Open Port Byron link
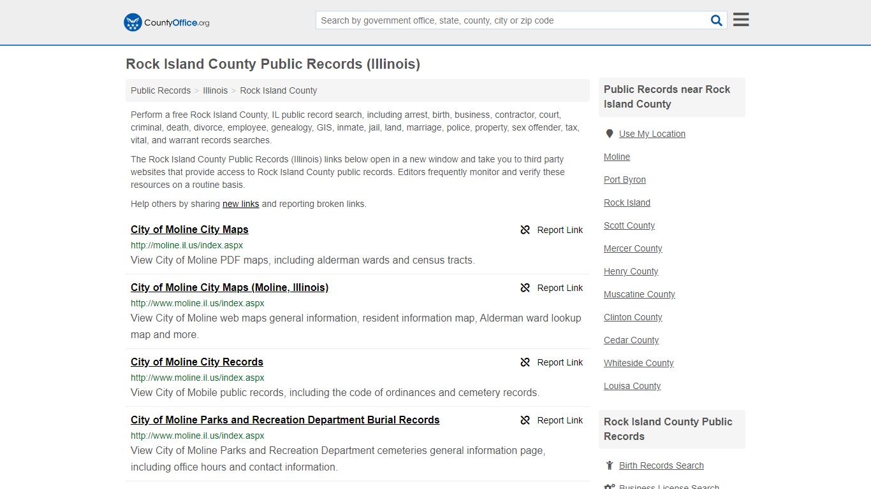Image resolution: width=871 pixels, height=489 pixels. click(625, 180)
